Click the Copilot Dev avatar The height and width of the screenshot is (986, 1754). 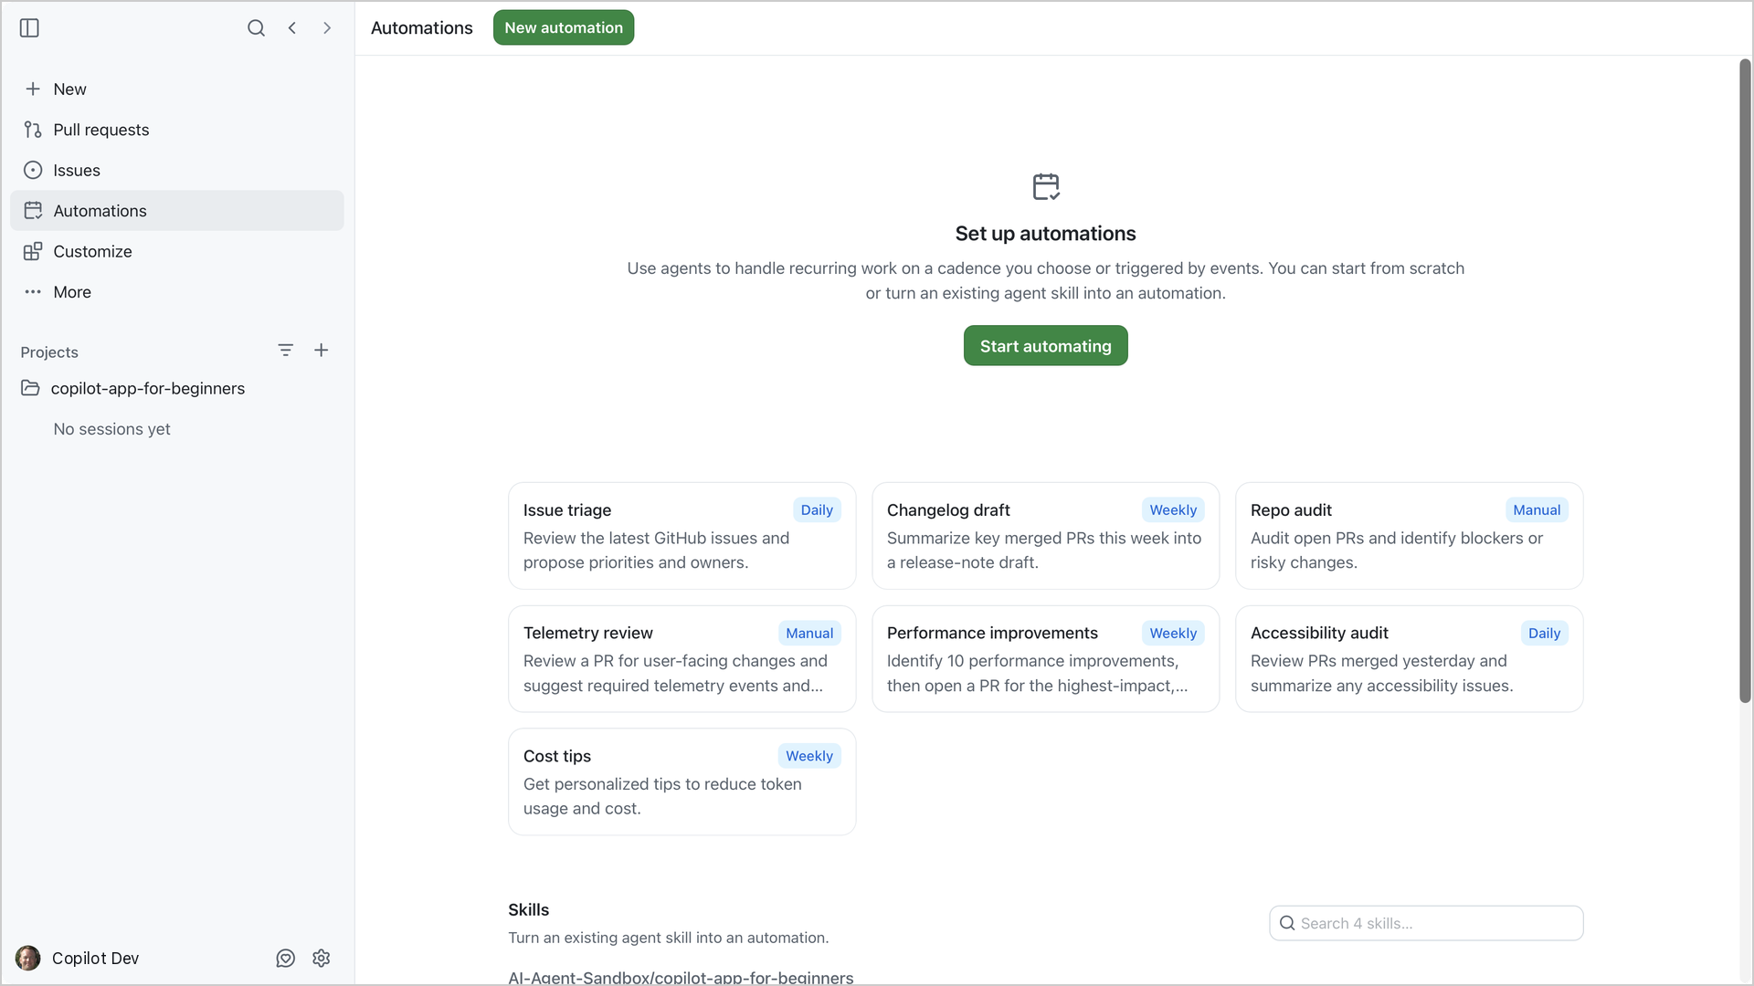(x=28, y=958)
